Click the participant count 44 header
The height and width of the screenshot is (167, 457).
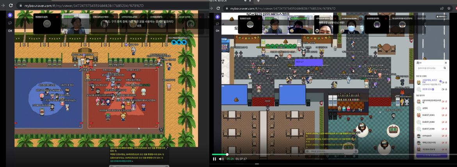click(x=419, y=62)
